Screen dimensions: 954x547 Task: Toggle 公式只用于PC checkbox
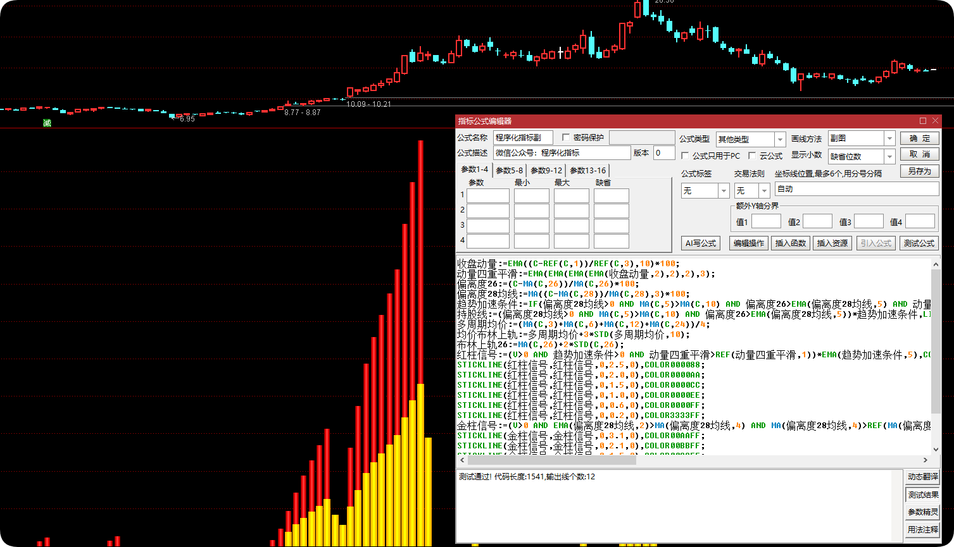click(x=685, y=156)
